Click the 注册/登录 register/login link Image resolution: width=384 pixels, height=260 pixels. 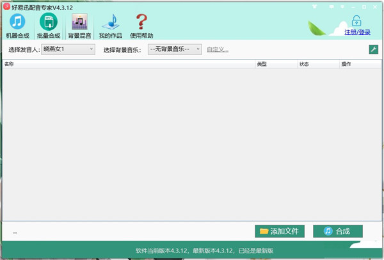tap(357, 31)
